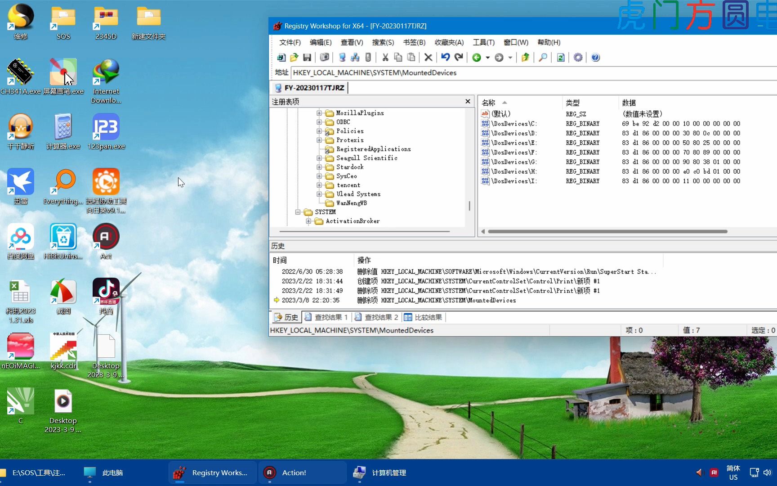Expand the tencent tree node
The height and width of the screenshot is (486, 777).
319,185
